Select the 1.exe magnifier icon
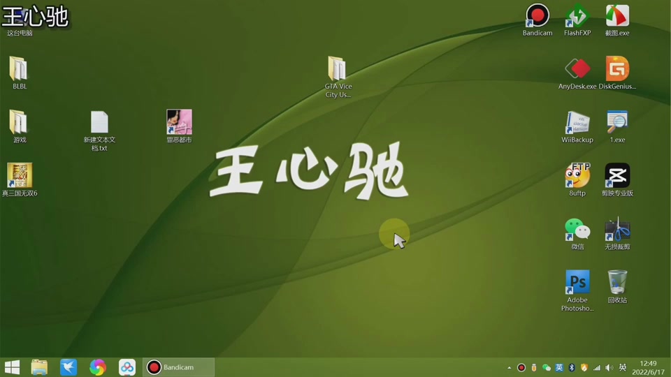The image size is (671, 377). coord(617,126)
